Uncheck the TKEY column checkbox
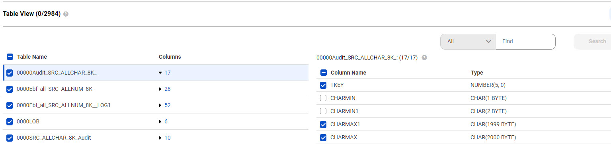Screen dimensions: 611x144 [323, 85]
